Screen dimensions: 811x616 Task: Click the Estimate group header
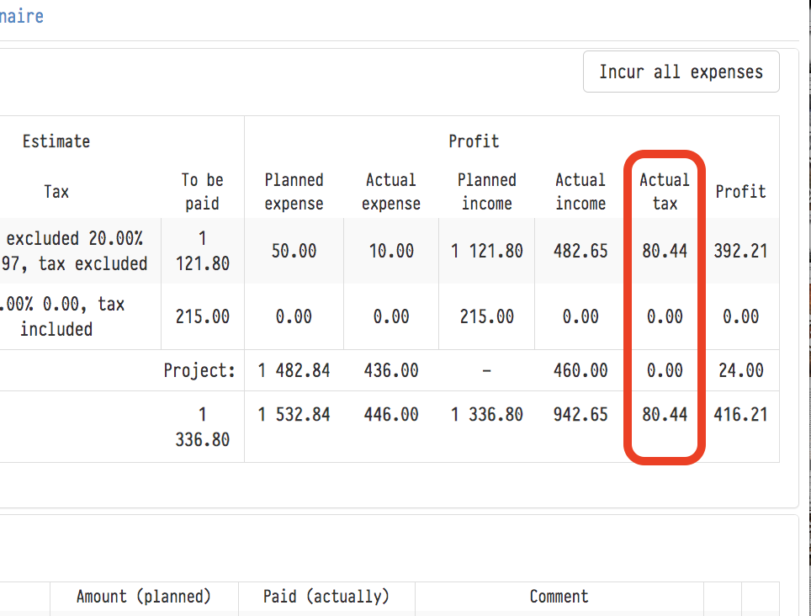pyautogui.click(x=56, y=141)
